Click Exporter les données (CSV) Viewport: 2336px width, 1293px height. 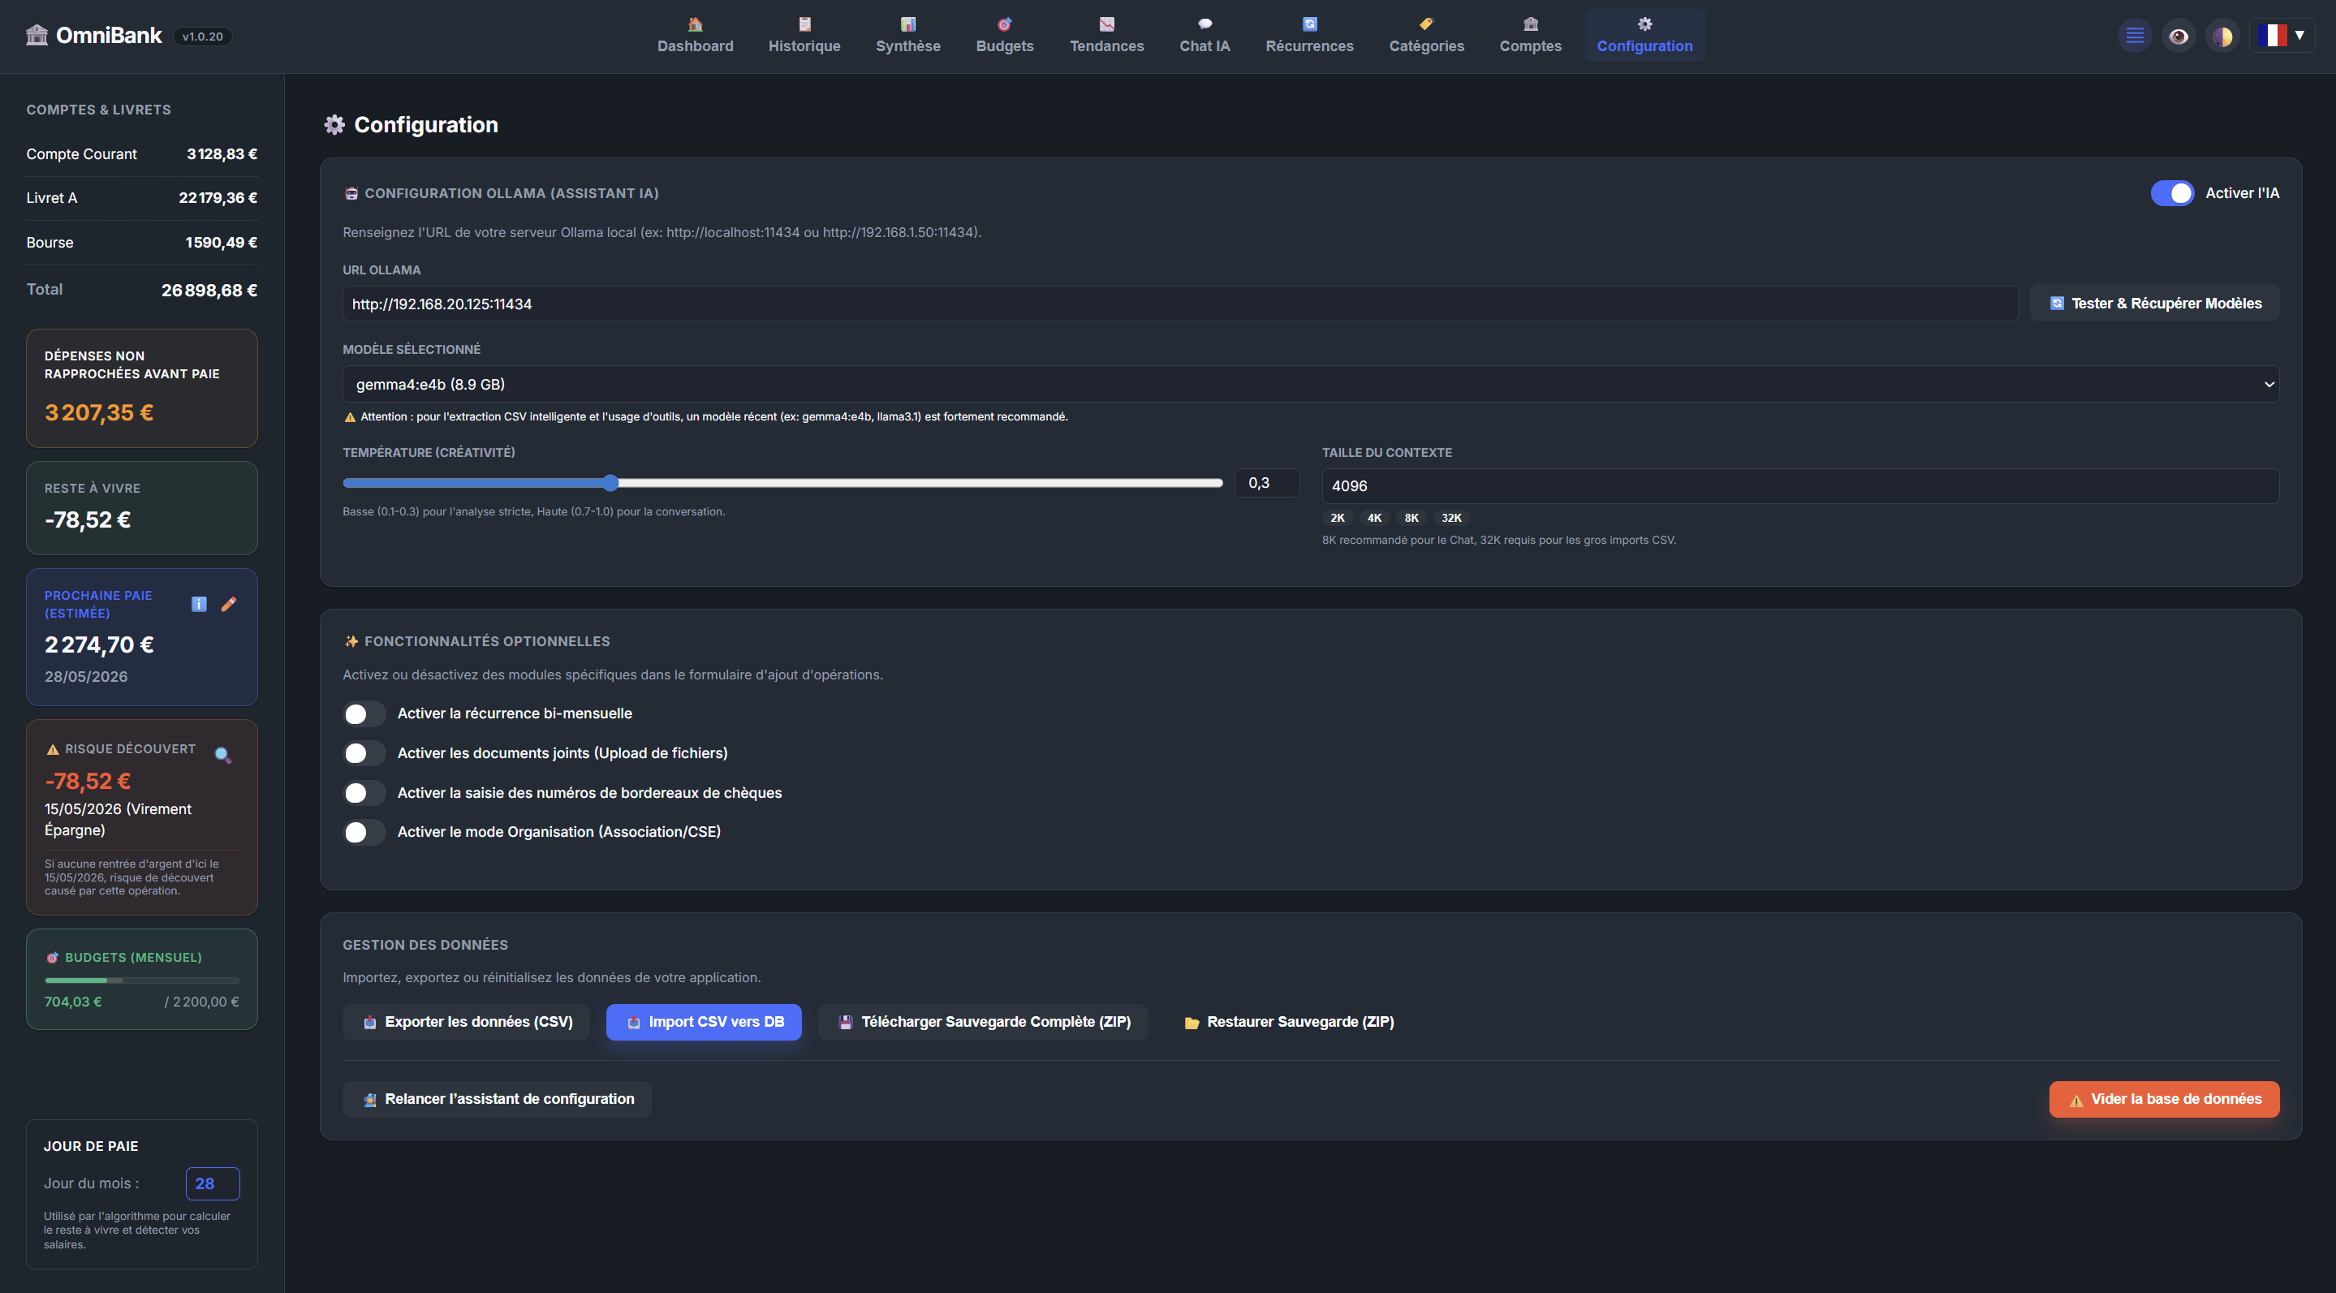coord(466,1023)
